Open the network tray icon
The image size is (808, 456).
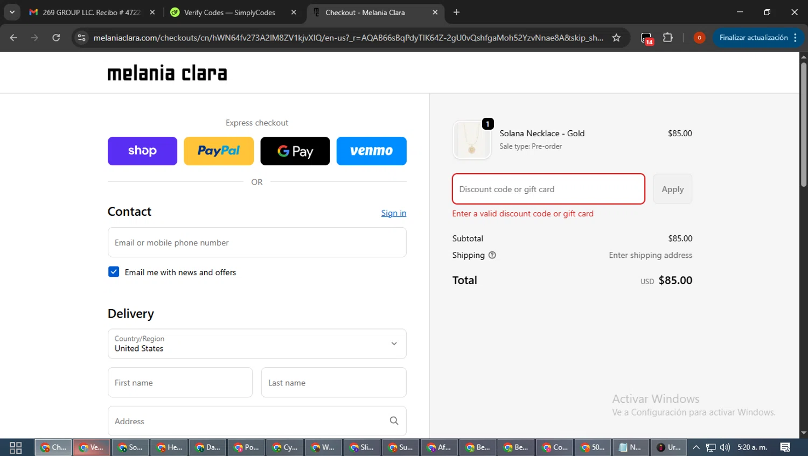tap(711, 447)
